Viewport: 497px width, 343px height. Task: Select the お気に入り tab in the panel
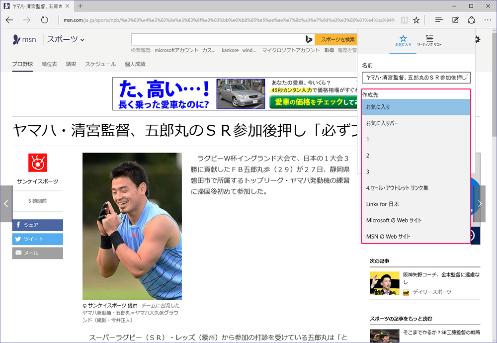point(403,41)
